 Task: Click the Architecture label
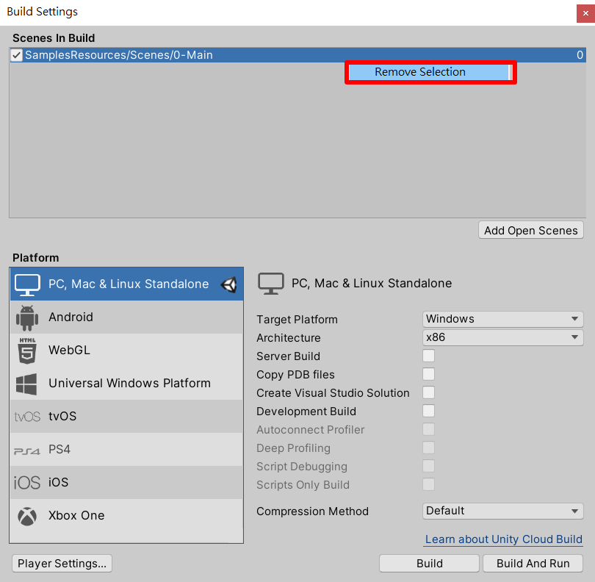pos(289,338)
